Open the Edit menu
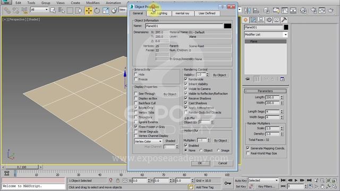This screenshot has height=191, width=340. pos(18,3)
